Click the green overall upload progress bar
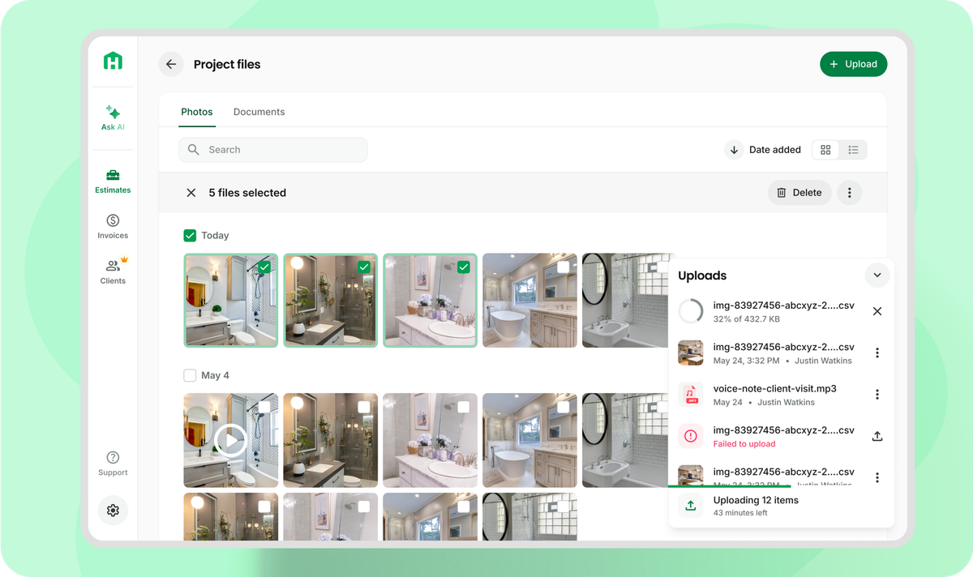Screen dimensions: 973x577 coord(730,486)
